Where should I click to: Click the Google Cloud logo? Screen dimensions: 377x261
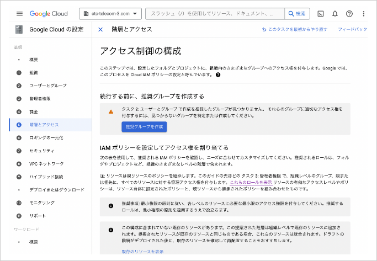pos(50,13)
